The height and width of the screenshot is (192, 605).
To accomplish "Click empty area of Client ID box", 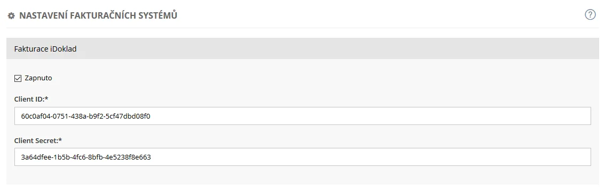I will pos(371,116).
